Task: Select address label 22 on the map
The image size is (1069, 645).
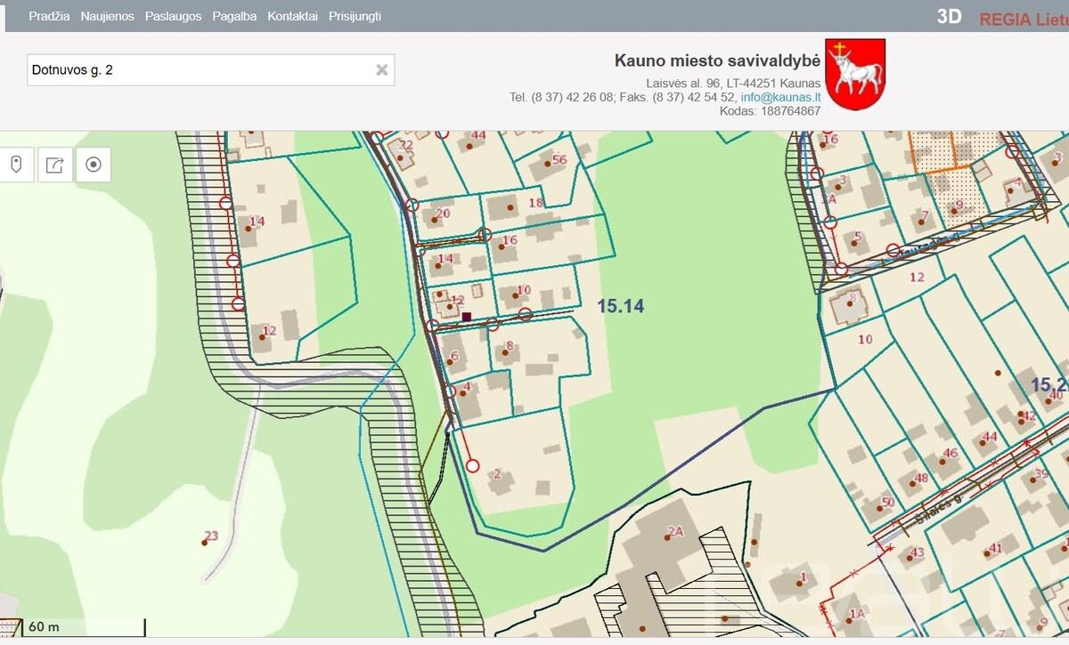Action: tap(406, 145)
